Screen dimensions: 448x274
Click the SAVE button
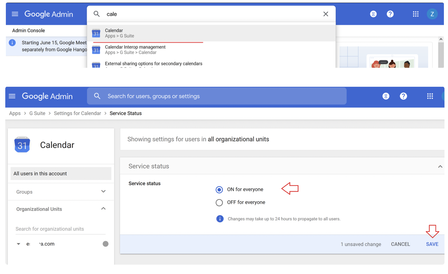click(432, 244)
